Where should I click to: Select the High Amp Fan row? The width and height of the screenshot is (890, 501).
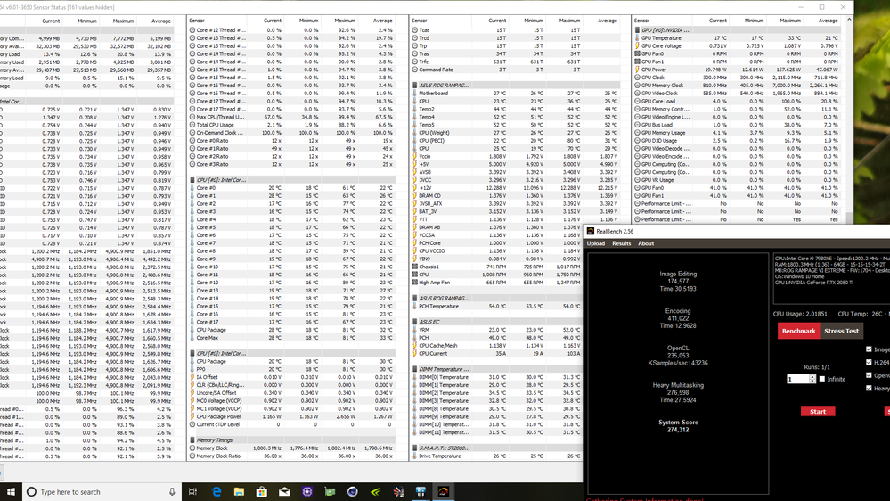click(x=497, y=283)
